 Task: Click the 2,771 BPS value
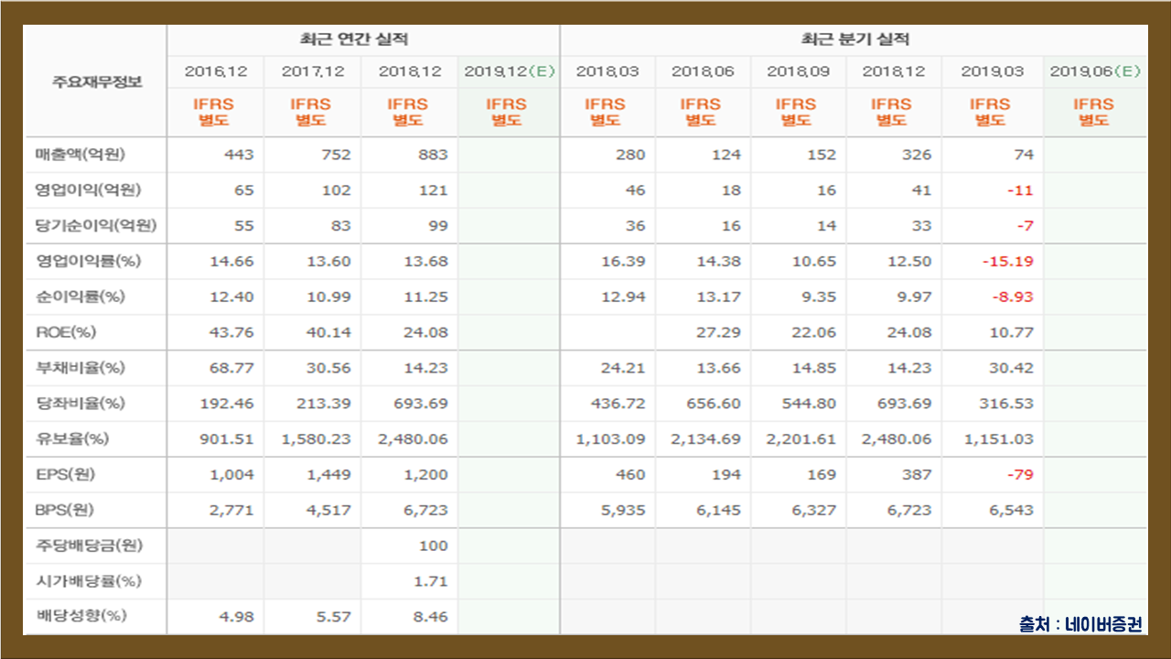pyautogui.click(x=232, y=510)
